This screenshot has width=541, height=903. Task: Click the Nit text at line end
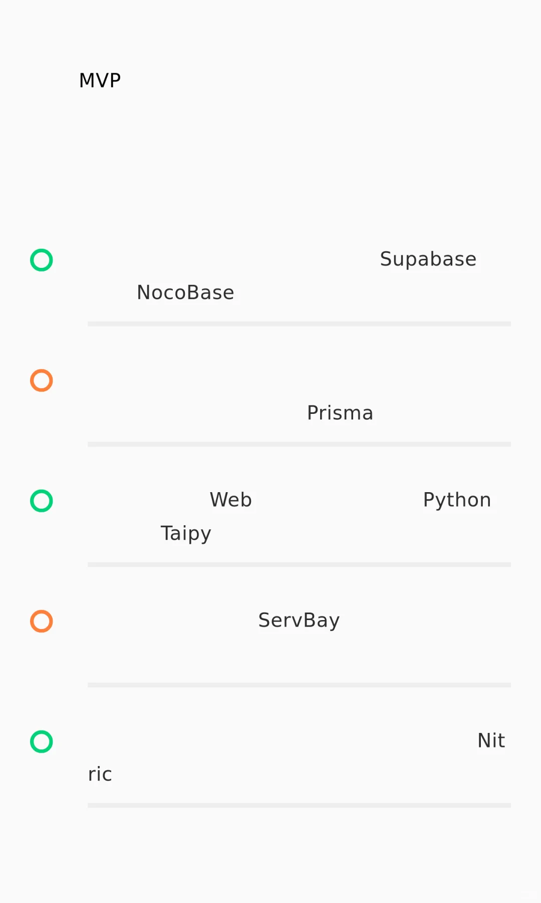[x=491, y=740]
